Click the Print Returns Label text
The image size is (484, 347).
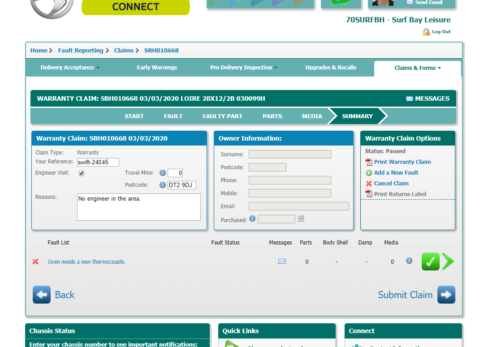(400, 194)
